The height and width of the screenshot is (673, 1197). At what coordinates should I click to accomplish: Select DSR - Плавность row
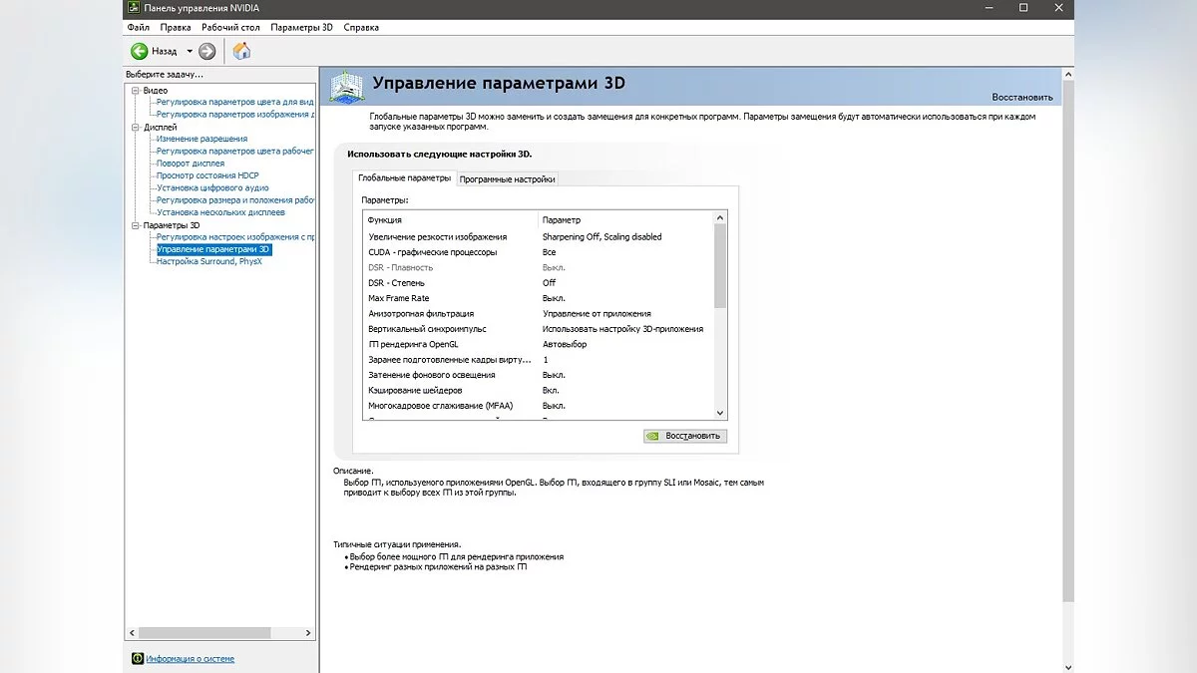538,267
